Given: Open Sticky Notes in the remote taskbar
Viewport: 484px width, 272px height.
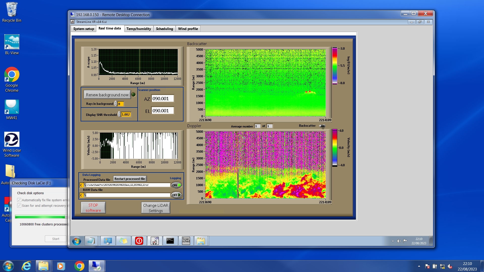Looking at the screenshot, I should pyautogui.click(x=123, y=241).
